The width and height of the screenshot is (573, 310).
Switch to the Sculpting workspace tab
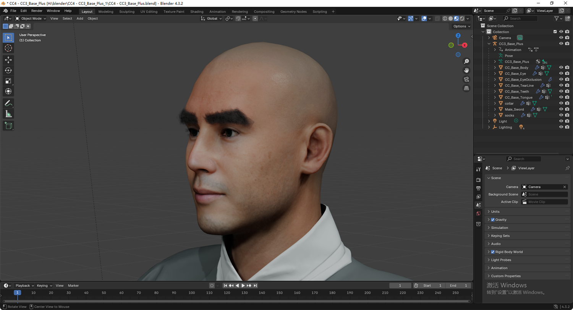click(x=127, y=11)
